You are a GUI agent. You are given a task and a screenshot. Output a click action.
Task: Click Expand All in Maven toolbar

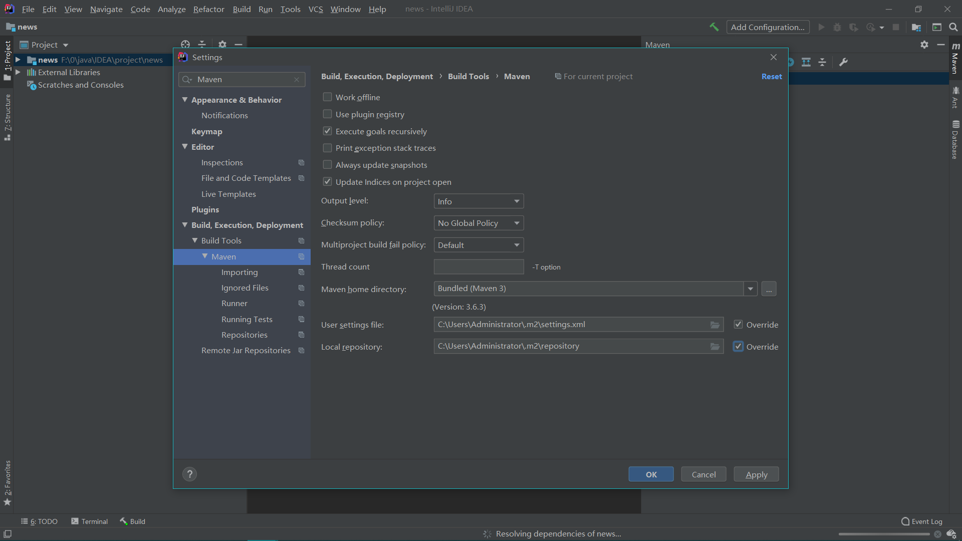coord(806,62)
